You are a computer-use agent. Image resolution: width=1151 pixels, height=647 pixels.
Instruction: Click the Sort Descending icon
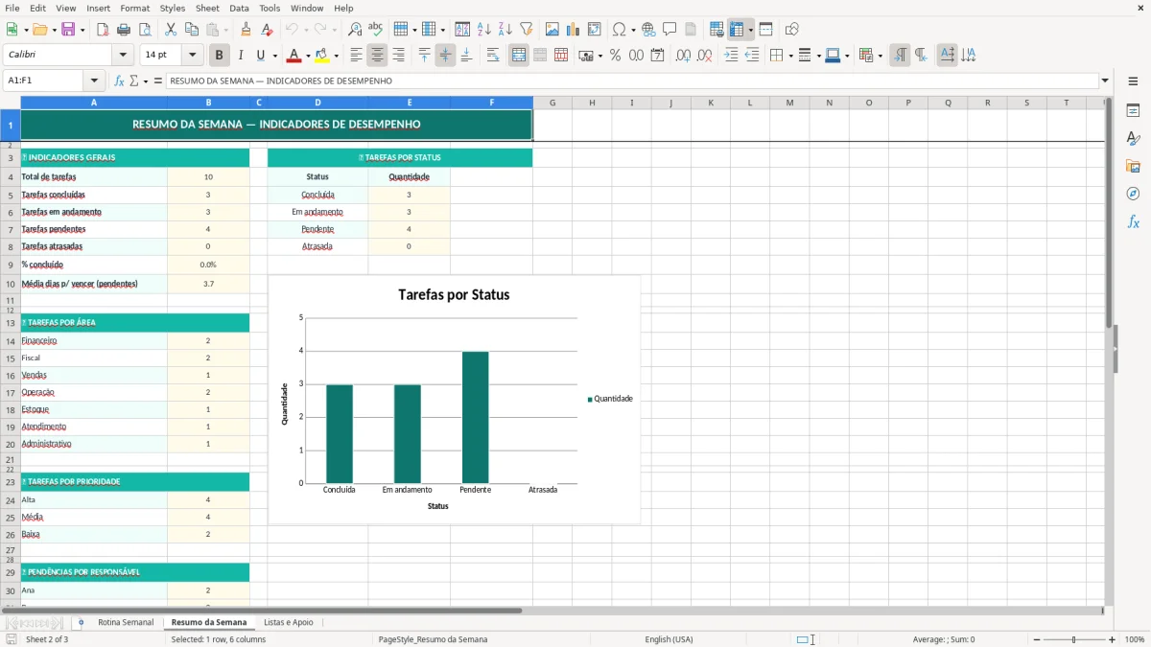click(505, 30)
